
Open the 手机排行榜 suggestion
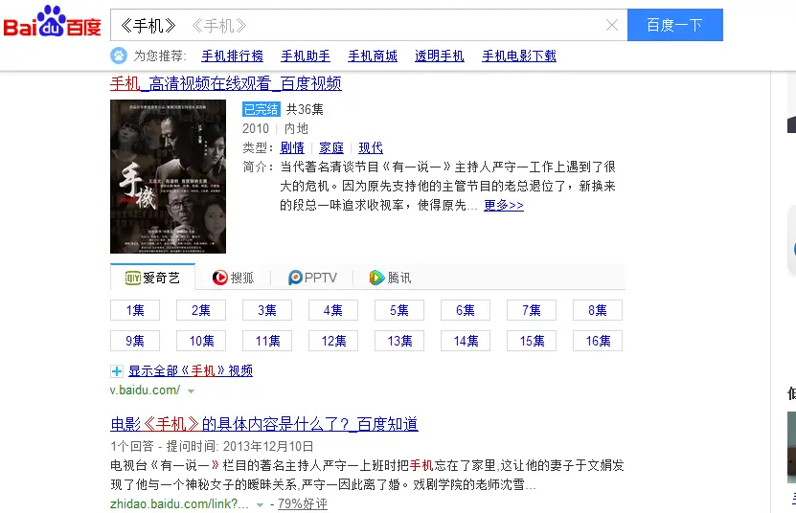[x=233, y=56]
